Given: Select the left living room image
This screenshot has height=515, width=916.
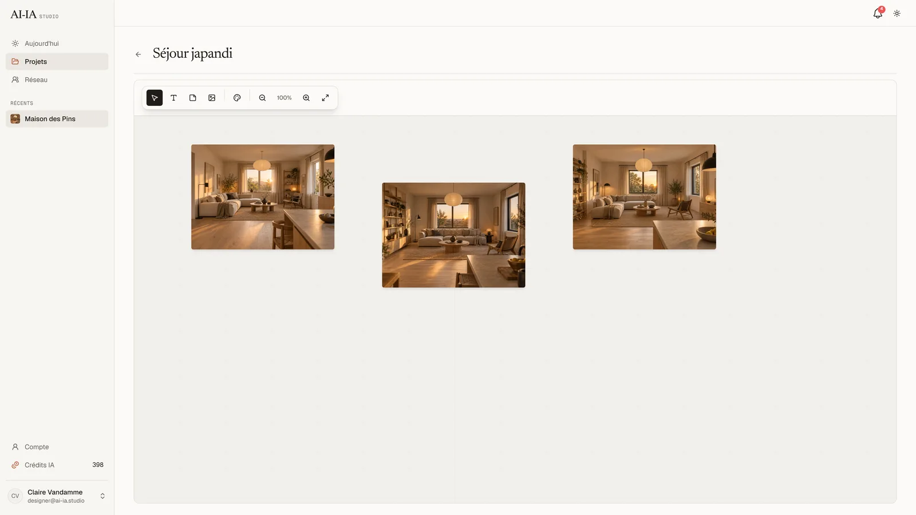Looking at the screenshot, I should coord(263,197).
